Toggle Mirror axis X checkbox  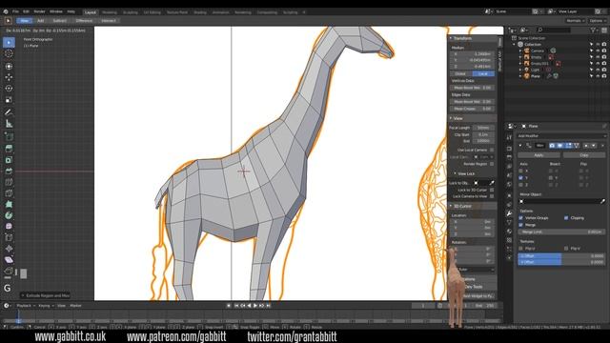(x=521, y=171)
